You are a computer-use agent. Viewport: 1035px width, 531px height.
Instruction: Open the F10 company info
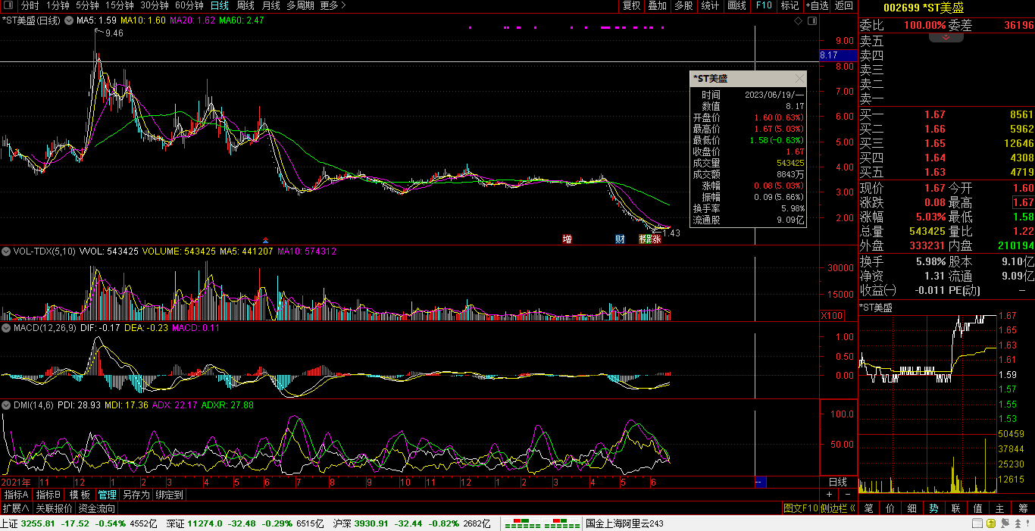click(764, 5)
